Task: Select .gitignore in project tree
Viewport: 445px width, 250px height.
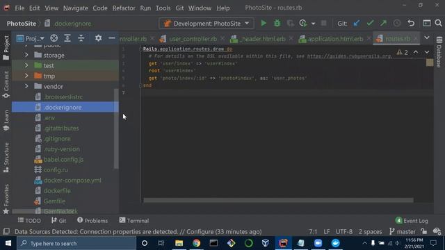Action: 57,139
